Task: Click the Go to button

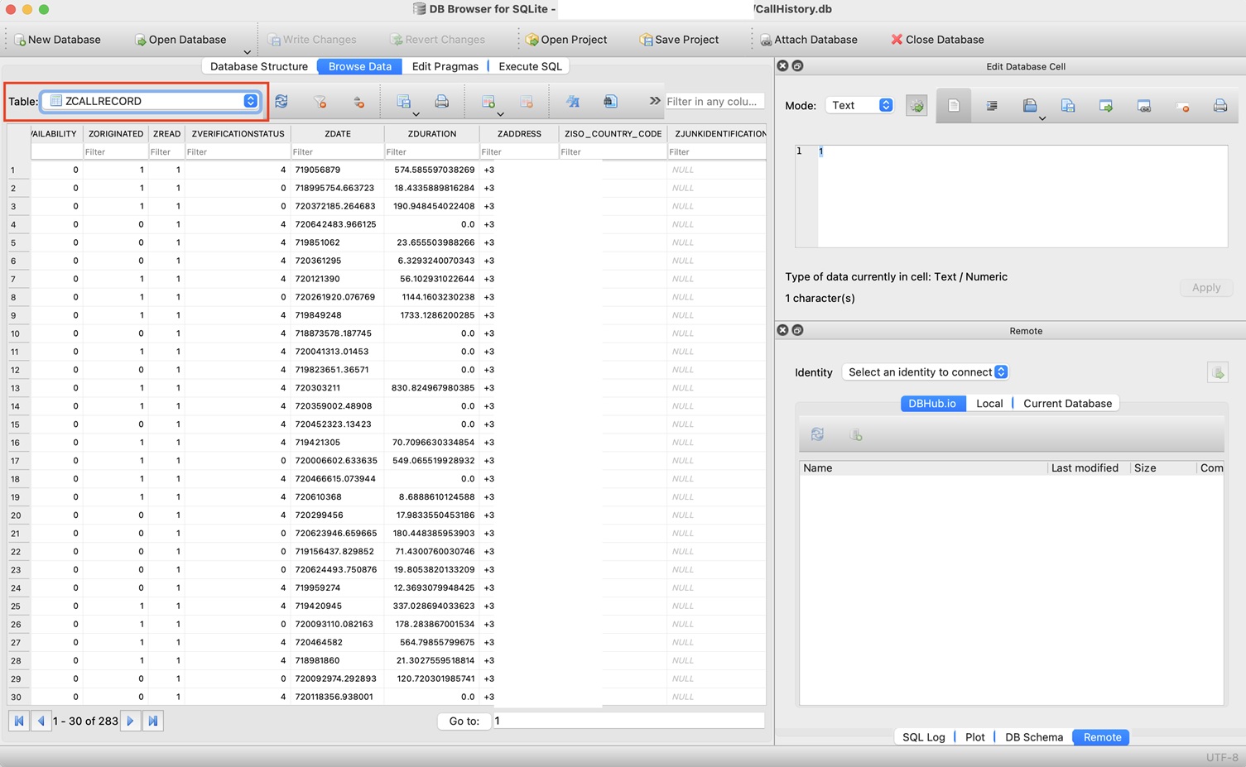Action: 464,721
